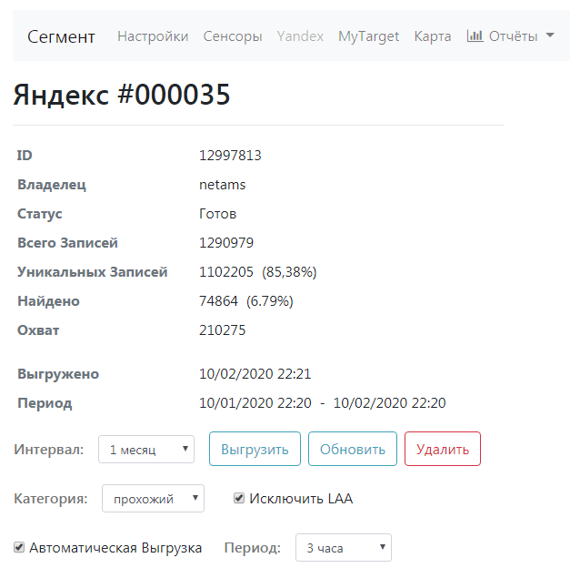Screen dimensions: 570x578
Task: Open the Интервал dropdown showing 1 месяц
Action: (146, 449)
